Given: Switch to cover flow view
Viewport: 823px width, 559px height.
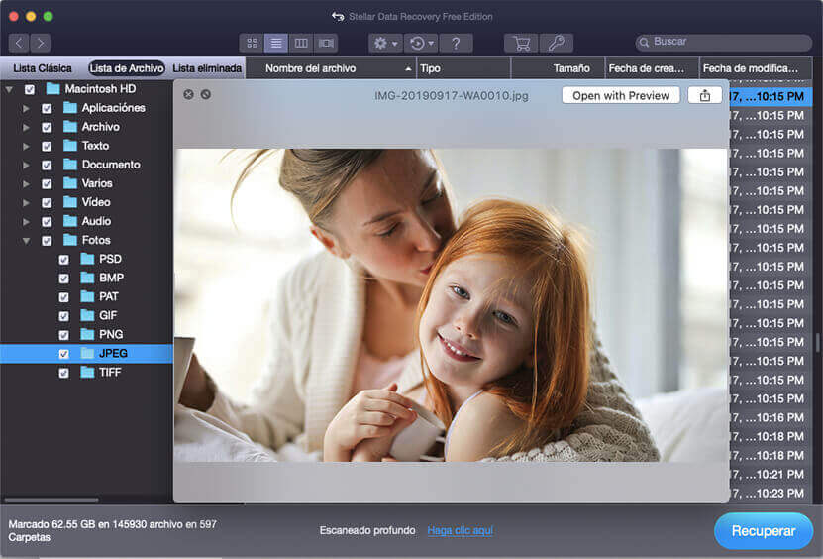Looking at the screenshot, I should [x=326, y=44].
